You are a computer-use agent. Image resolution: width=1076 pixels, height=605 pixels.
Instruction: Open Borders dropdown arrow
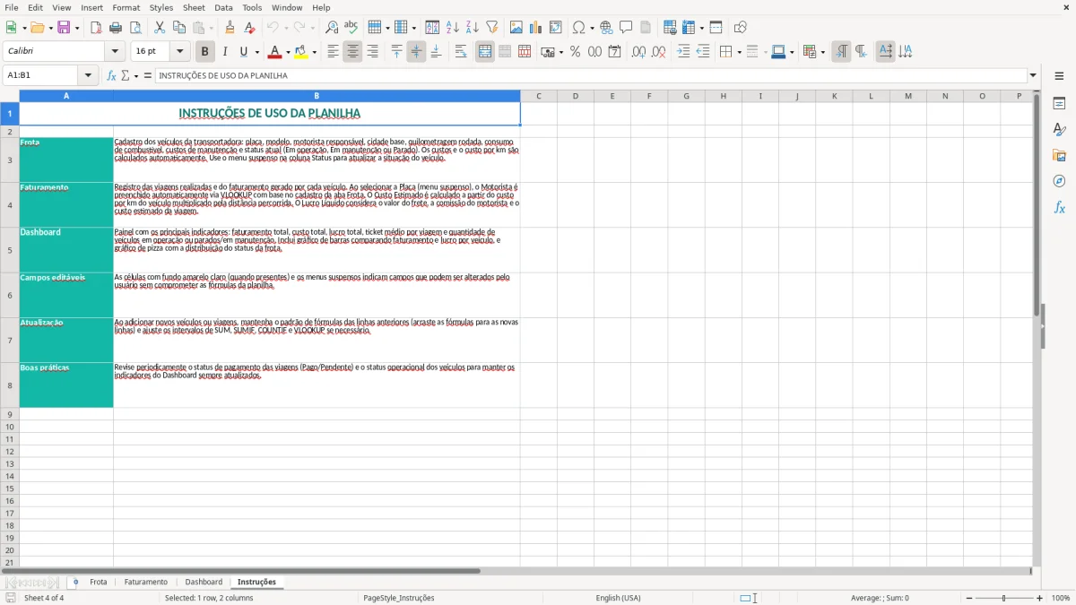(739, 52)
